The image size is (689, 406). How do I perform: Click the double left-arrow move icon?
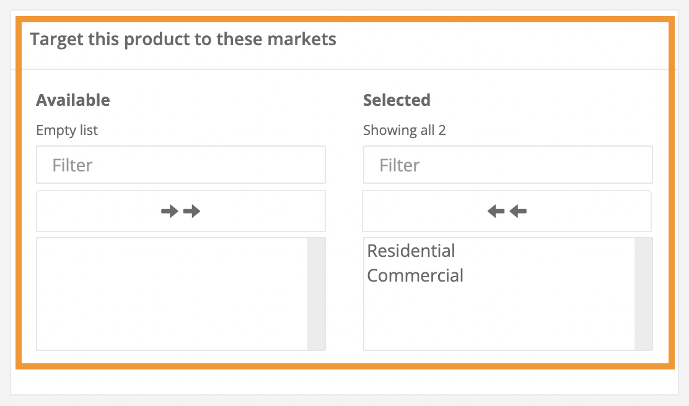tap(507, 211)
